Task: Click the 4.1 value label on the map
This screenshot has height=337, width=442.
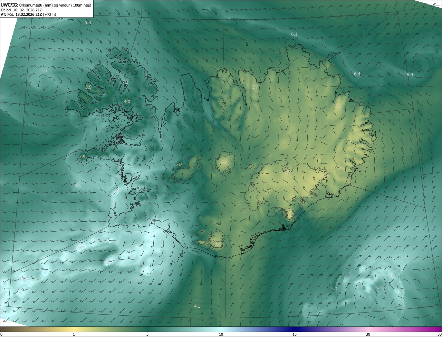Action: point(197,306)
